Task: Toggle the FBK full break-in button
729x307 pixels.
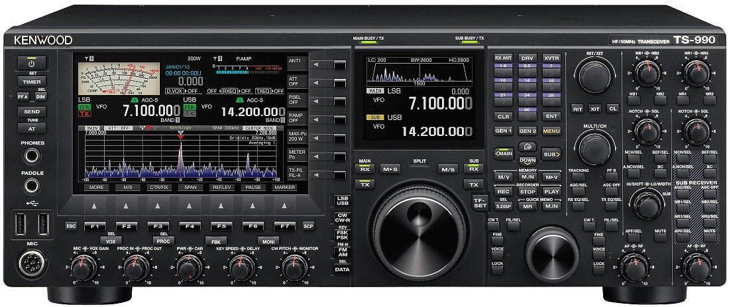Action: coord(216,241)
